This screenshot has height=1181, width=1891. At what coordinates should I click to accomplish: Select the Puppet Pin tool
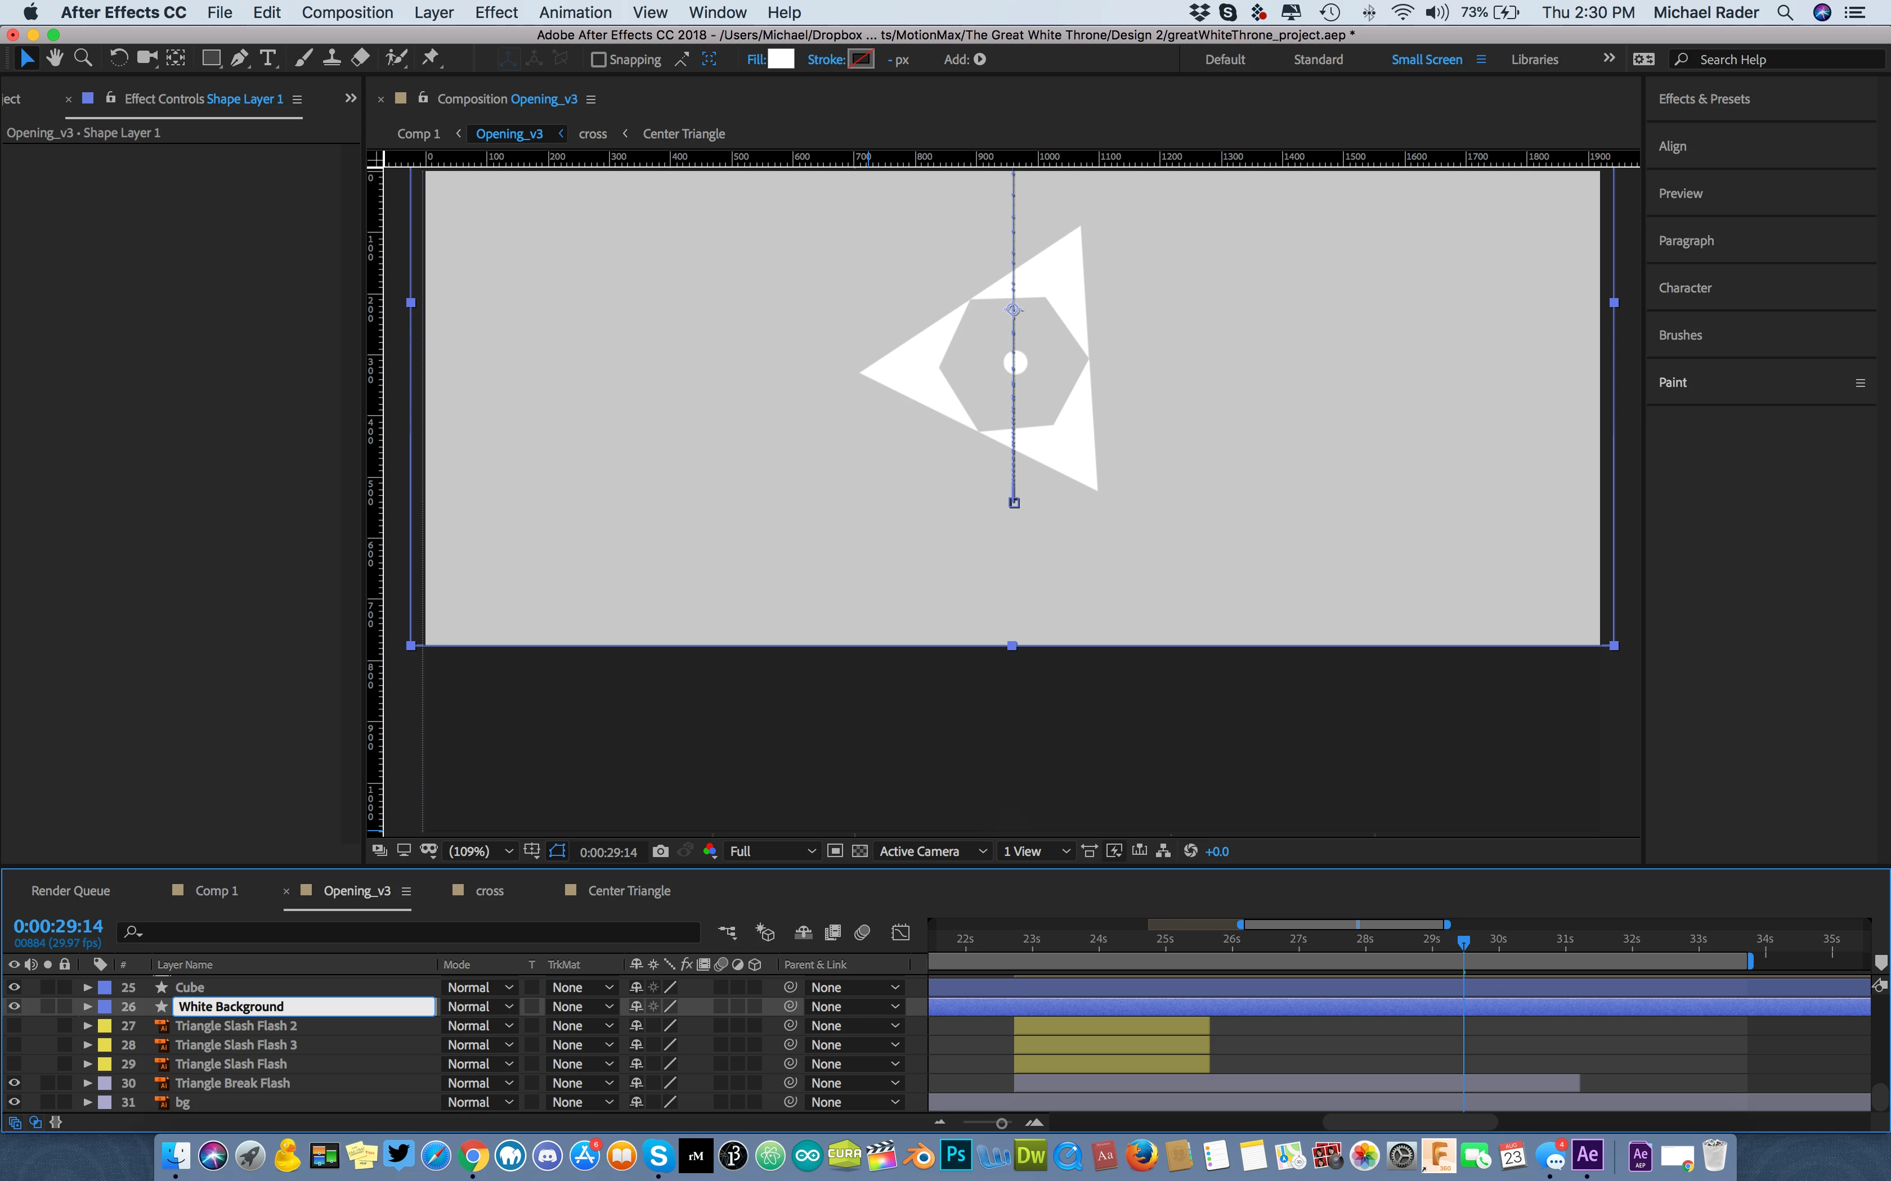[431, 58]
